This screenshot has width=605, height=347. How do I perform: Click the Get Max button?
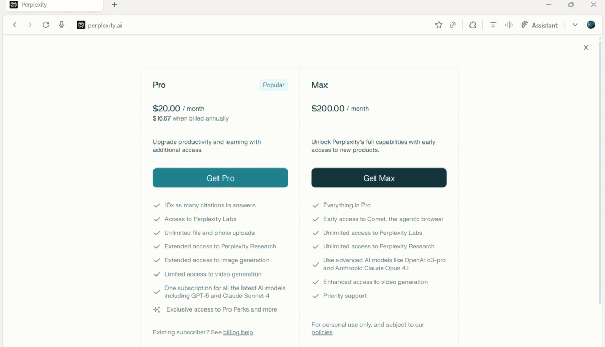pyautogui.click(x=379, y=178)
